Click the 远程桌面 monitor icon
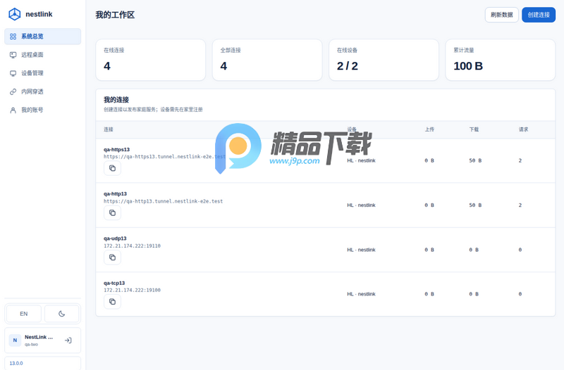Image resolution: width=564 pixels, height=370 pixels. tap(13, 55)
